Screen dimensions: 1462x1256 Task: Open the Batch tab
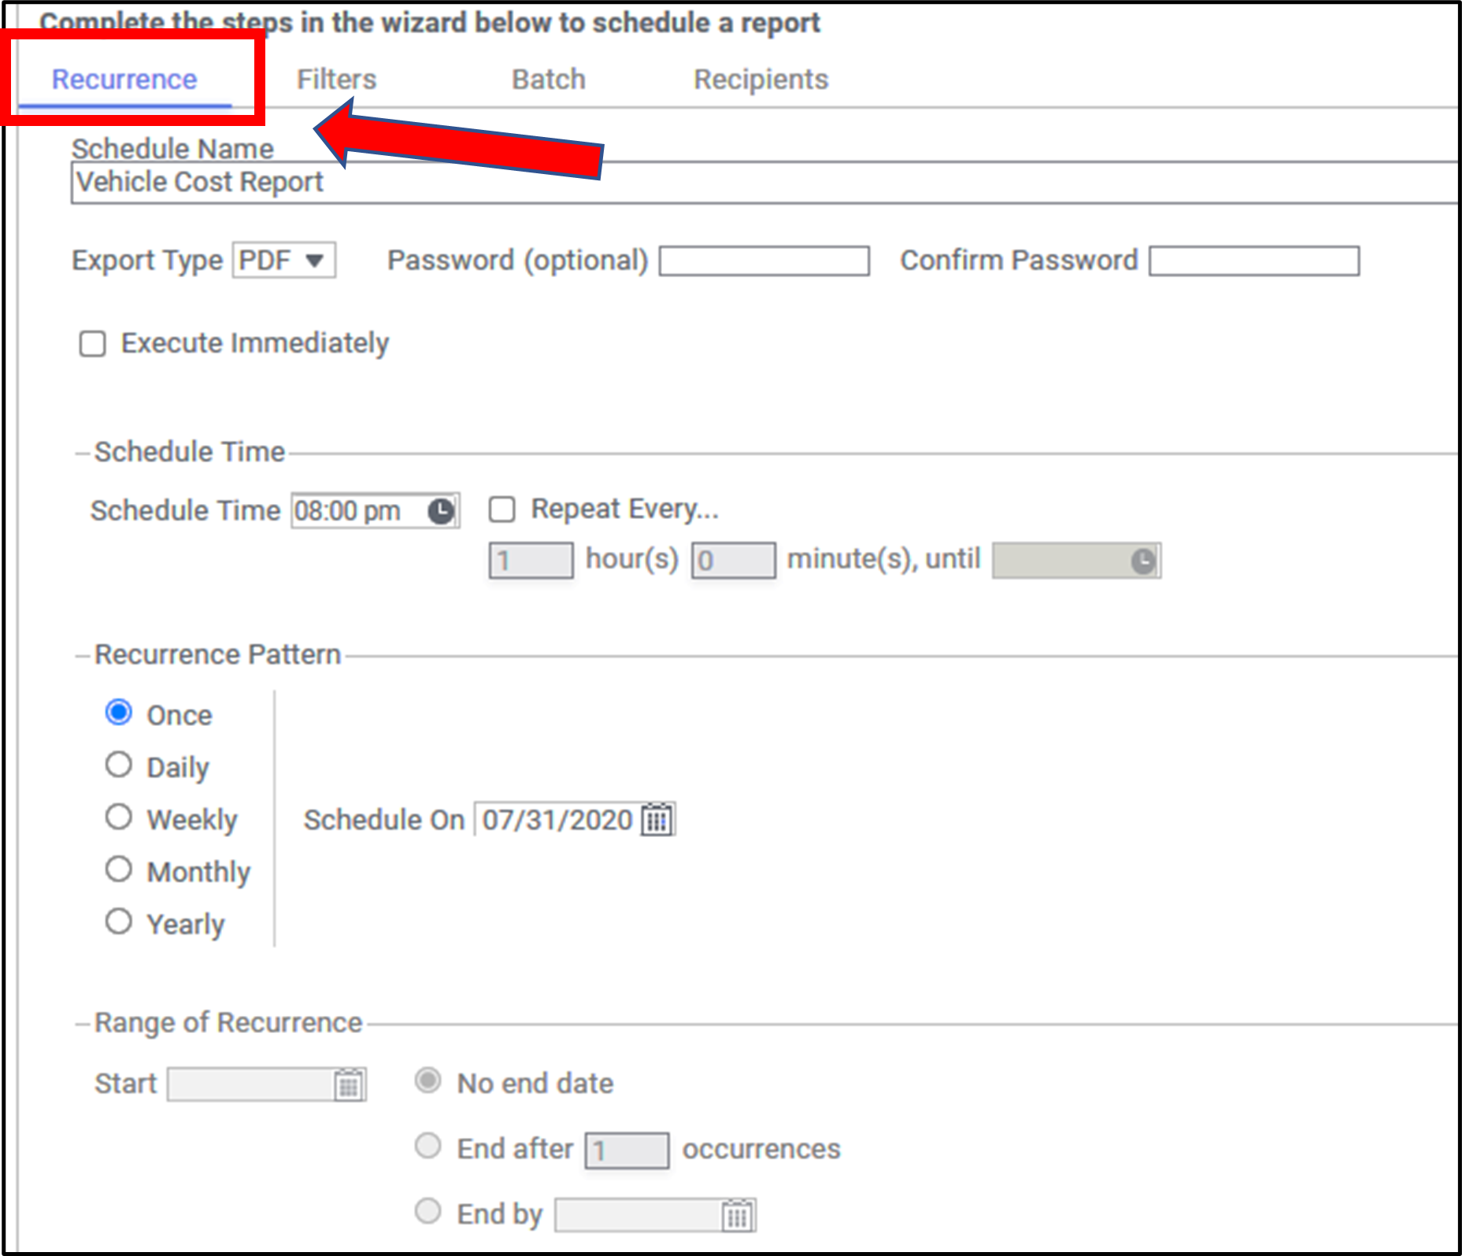(548, 80)
